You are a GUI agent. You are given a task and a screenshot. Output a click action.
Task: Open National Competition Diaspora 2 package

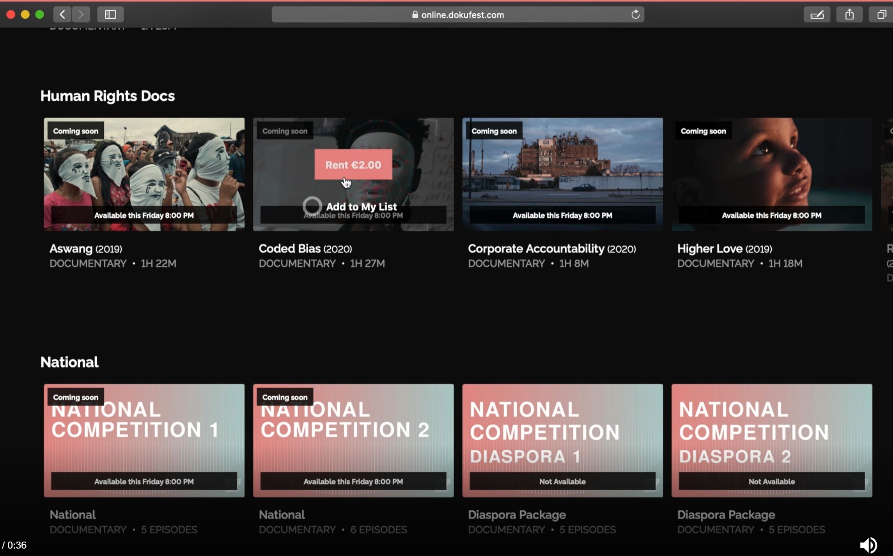771,440
